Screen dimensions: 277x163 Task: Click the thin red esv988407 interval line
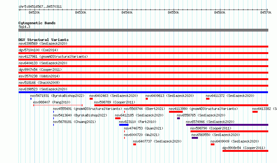tap(58, 105)
